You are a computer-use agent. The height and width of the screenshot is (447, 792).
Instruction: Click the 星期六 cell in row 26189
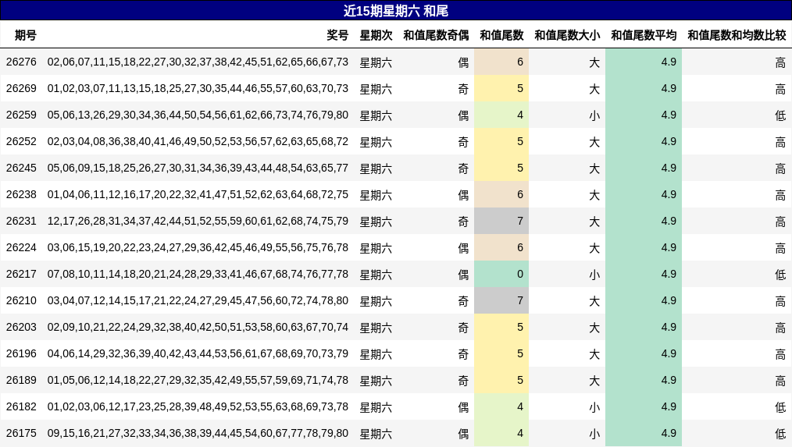376,381
